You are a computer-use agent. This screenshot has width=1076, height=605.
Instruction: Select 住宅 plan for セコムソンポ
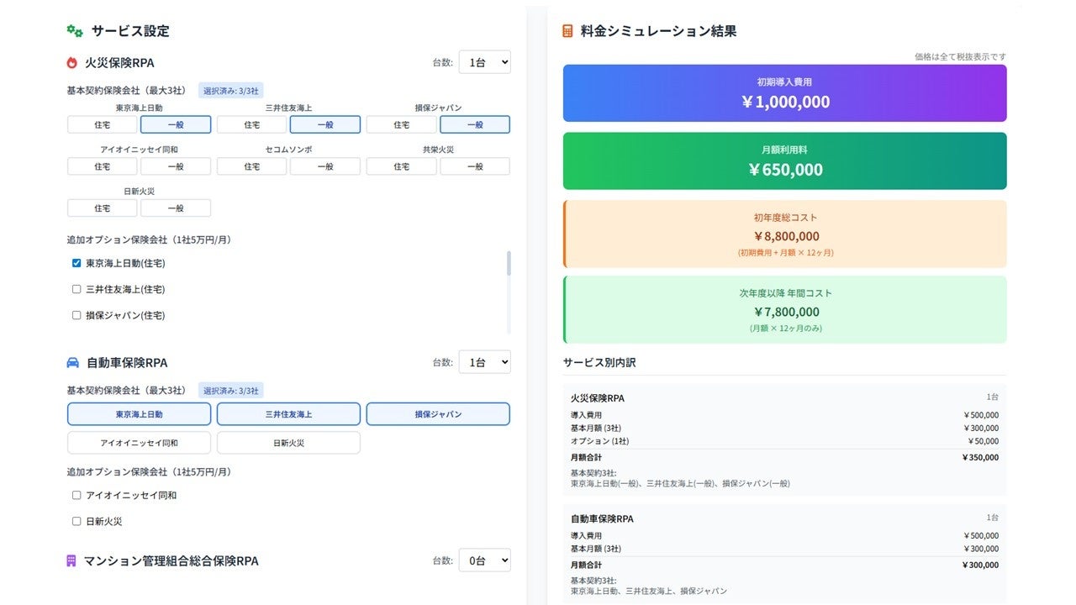pyautogui.click(x=251, y=166)
